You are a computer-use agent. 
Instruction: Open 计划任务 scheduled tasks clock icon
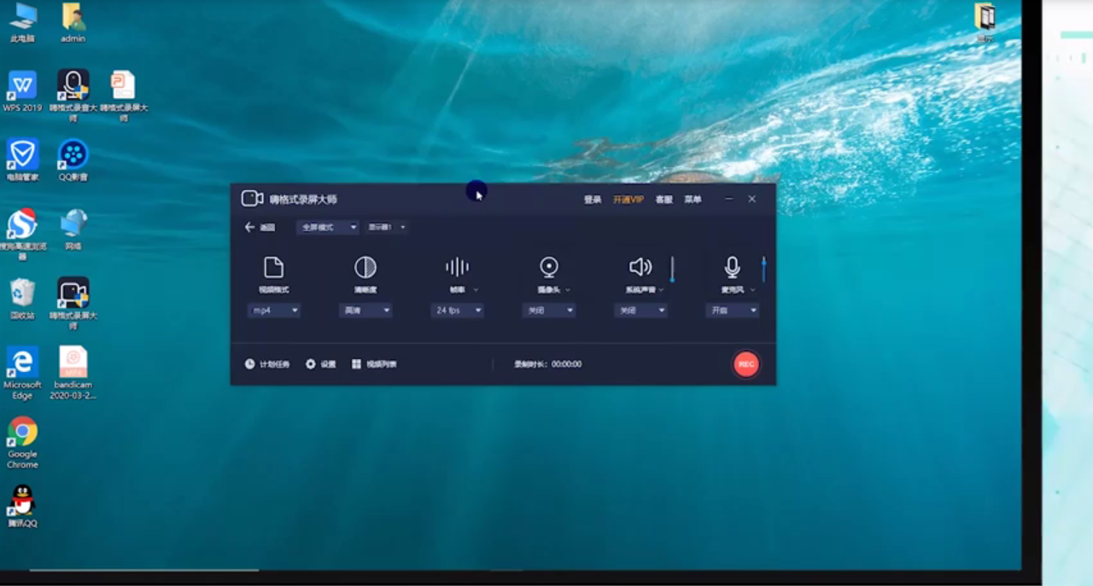(250, 364)
